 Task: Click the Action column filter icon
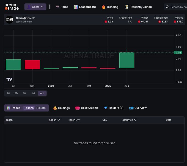[59, 120]
